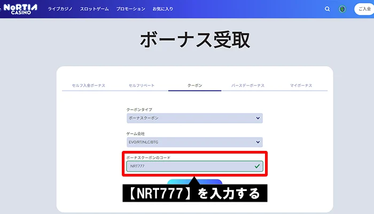This screenshot has width=374, height=214.
Task: Open the バースデーボーナス tab
Action: pos(247,86)
